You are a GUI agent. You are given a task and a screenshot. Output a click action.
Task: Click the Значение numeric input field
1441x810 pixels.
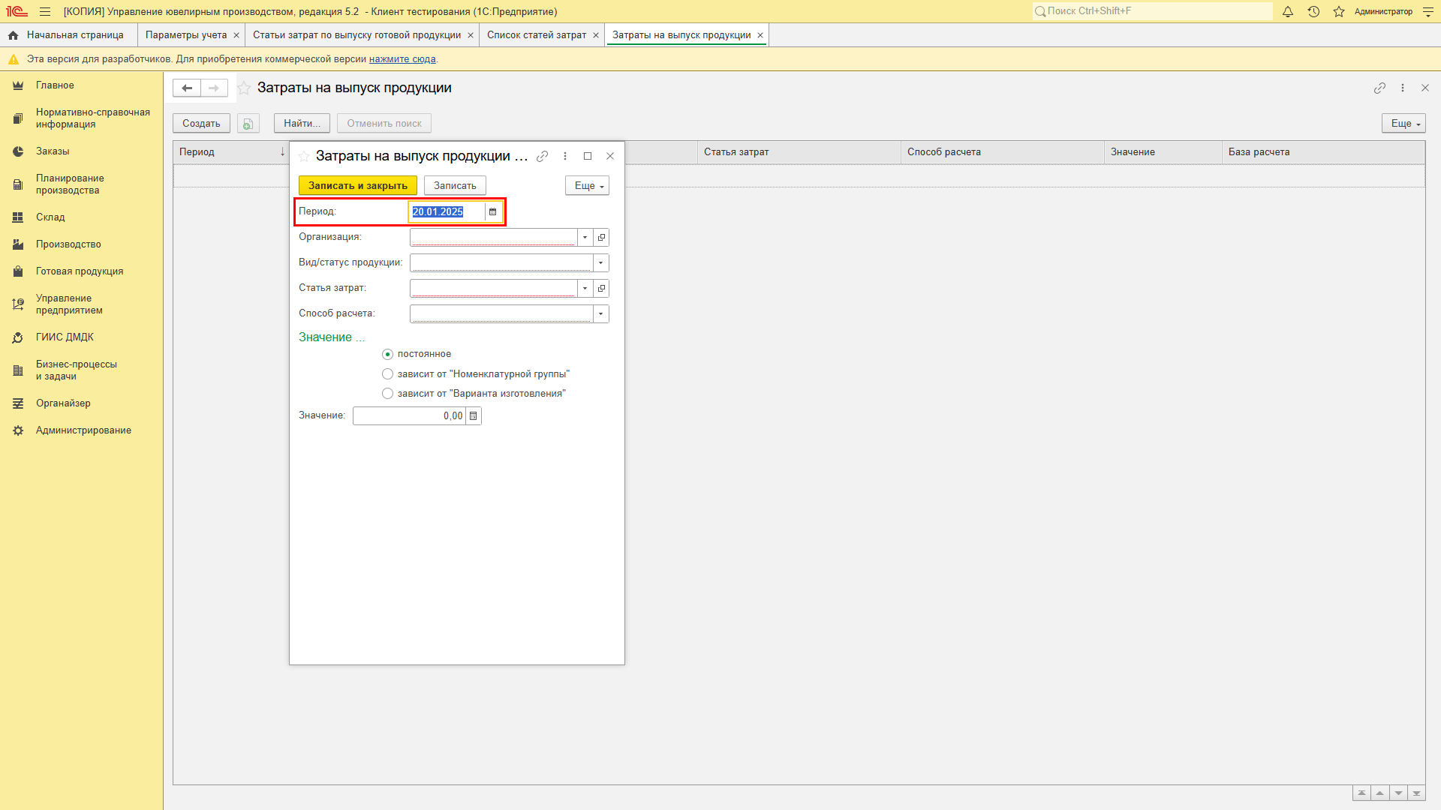tap(410, 415)
